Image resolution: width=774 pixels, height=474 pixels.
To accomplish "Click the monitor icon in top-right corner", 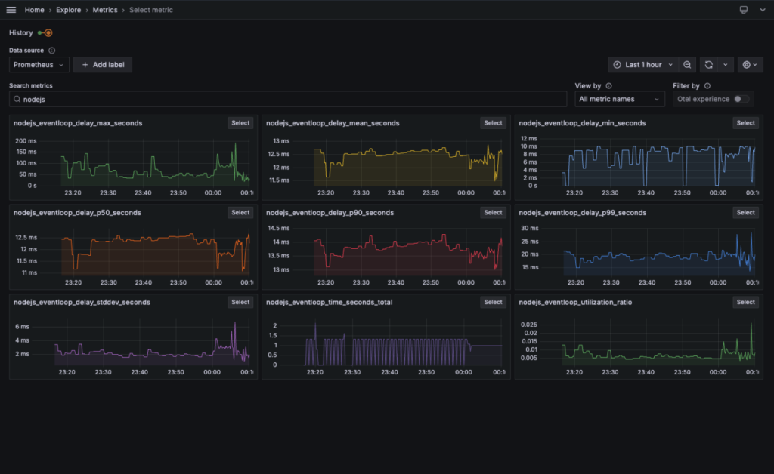I will click(743, 10).
